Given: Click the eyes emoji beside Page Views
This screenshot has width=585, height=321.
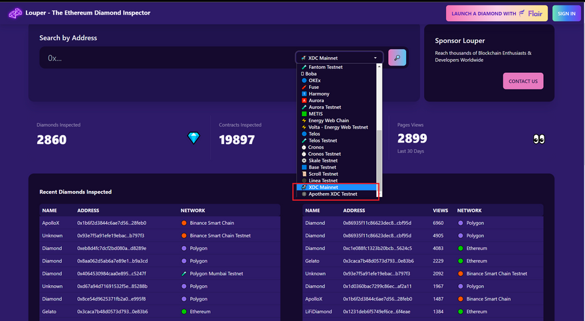Looking at the screenshot, I should point(539,139).
